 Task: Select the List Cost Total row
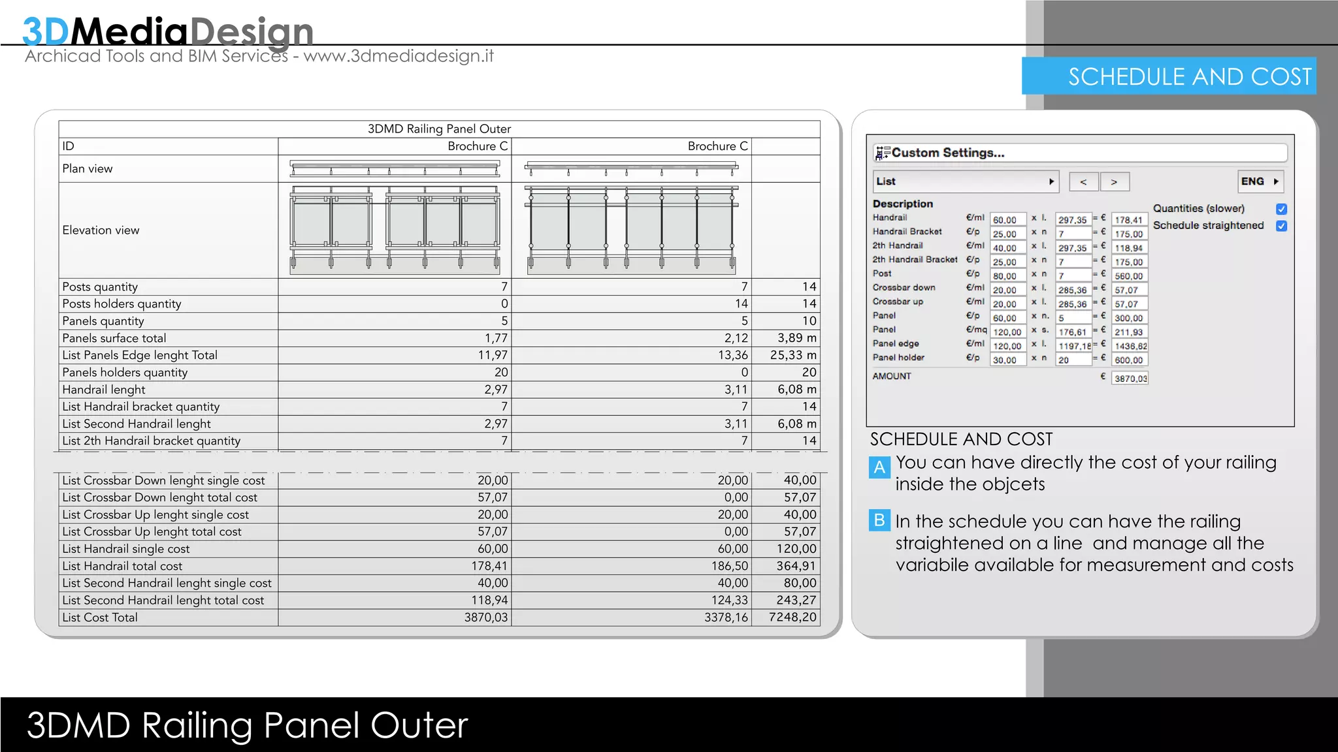pos(439,618)
